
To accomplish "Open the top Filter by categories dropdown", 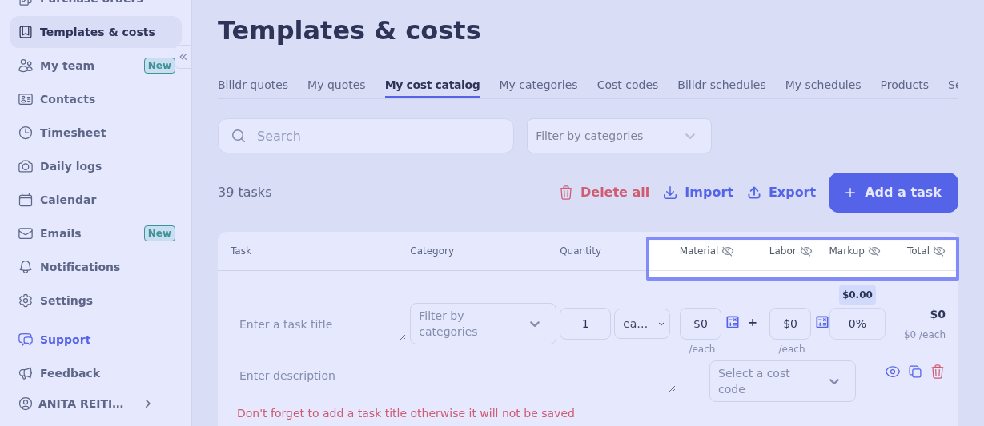I will [619, 136].
